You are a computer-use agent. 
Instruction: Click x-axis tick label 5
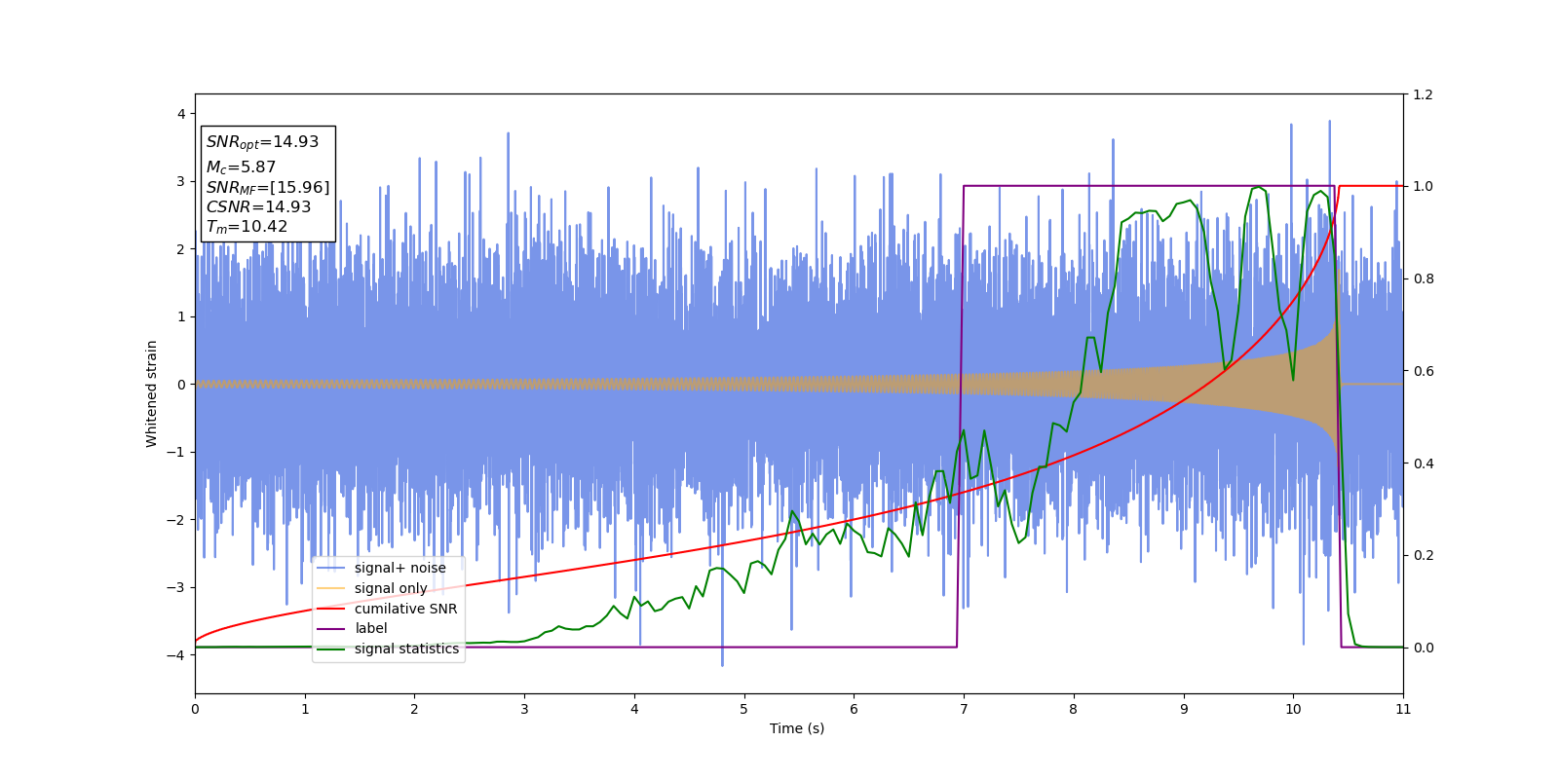tap(744, 709)
